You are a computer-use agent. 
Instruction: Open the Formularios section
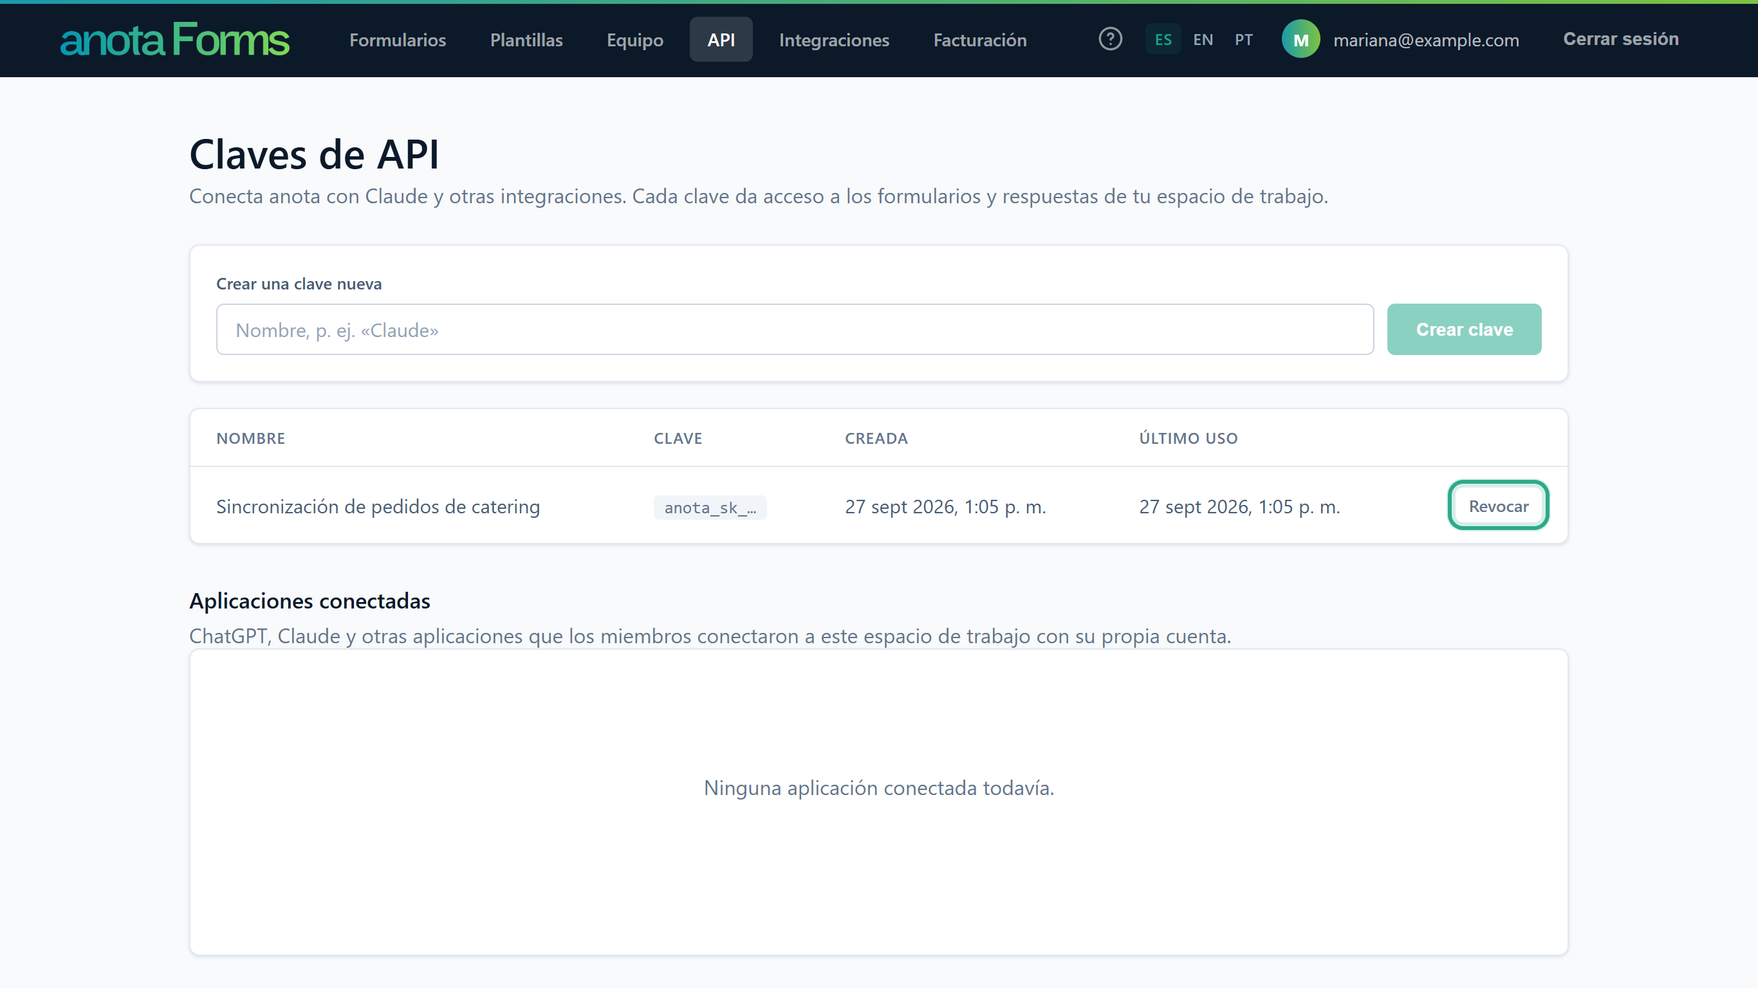pos(397,40)
